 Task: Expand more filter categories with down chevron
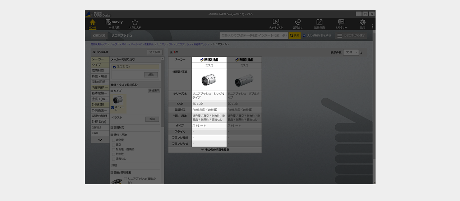(x=100, y=140)
